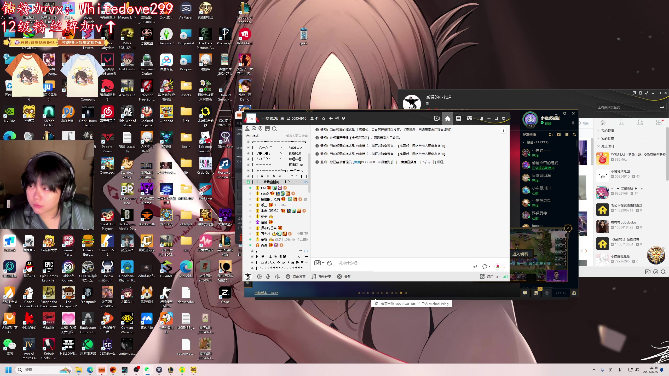Open system volume tray icon

click(x=637, y=370)
